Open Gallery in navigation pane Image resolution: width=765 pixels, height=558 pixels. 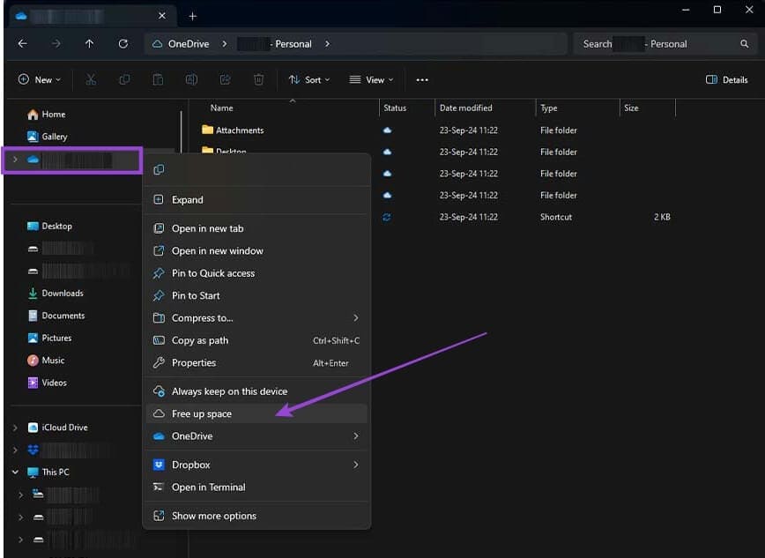(48, 137)
